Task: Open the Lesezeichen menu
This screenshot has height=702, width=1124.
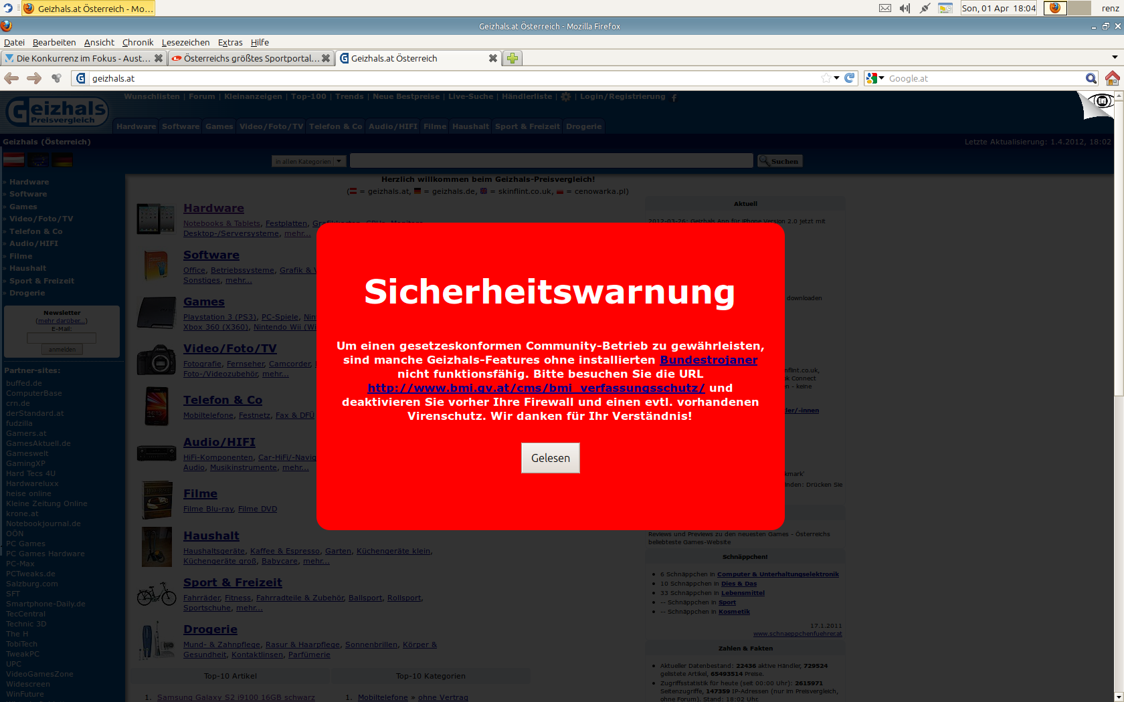Action: 185,42
